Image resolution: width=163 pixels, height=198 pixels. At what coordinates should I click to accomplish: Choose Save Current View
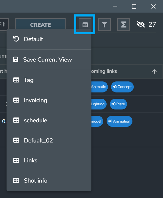coord(47,59)
